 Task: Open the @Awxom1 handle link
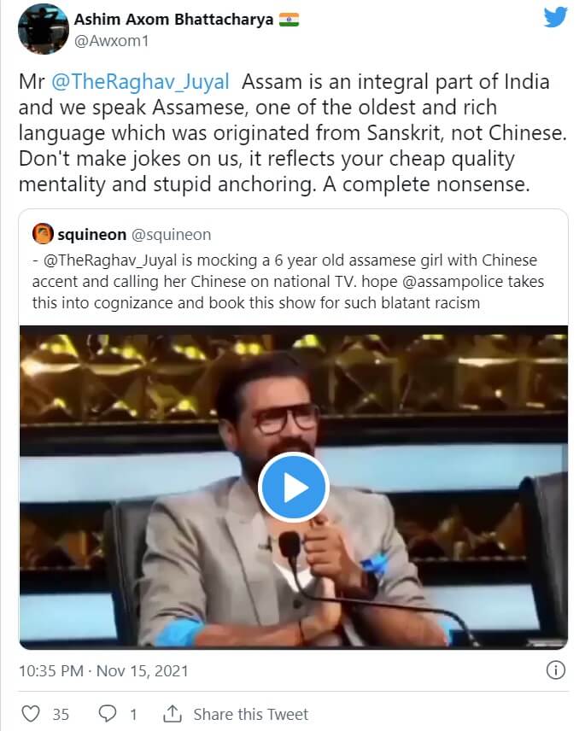pos(111,41)
